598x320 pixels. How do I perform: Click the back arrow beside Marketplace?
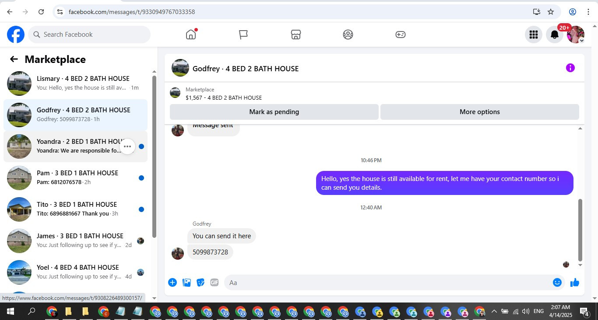point(14,59)
